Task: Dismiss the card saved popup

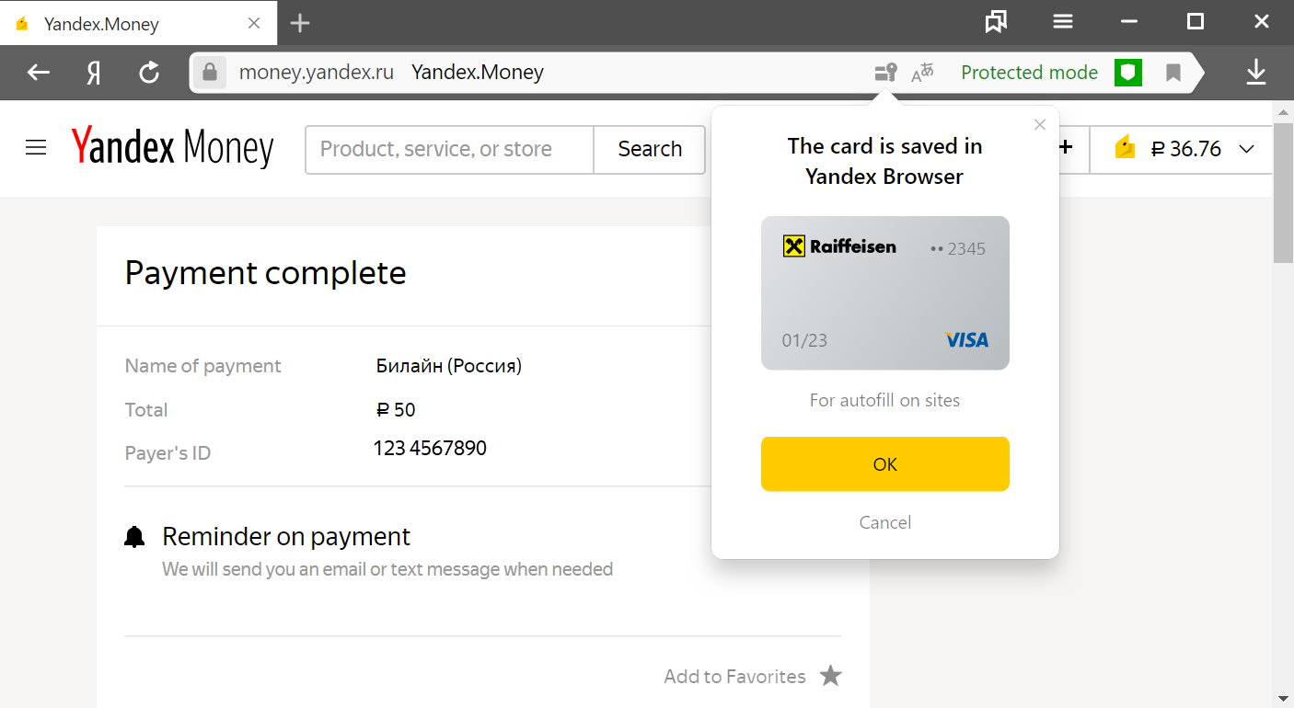Action: [1040, 125]
